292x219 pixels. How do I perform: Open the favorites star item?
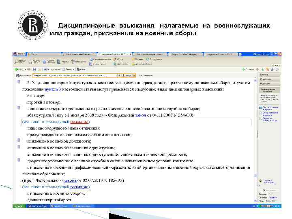click(x=137, y=59)
